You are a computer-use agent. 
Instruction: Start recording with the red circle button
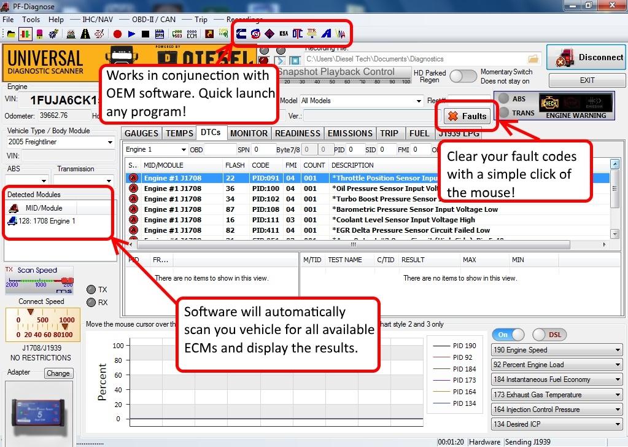click(117, 34)
